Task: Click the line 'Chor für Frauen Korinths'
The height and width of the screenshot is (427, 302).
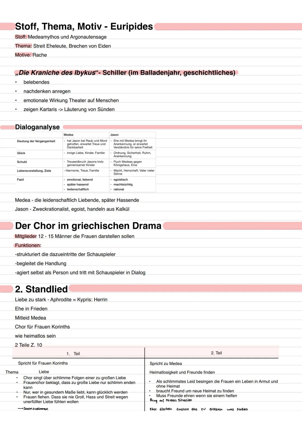Action: click(43, 327)
